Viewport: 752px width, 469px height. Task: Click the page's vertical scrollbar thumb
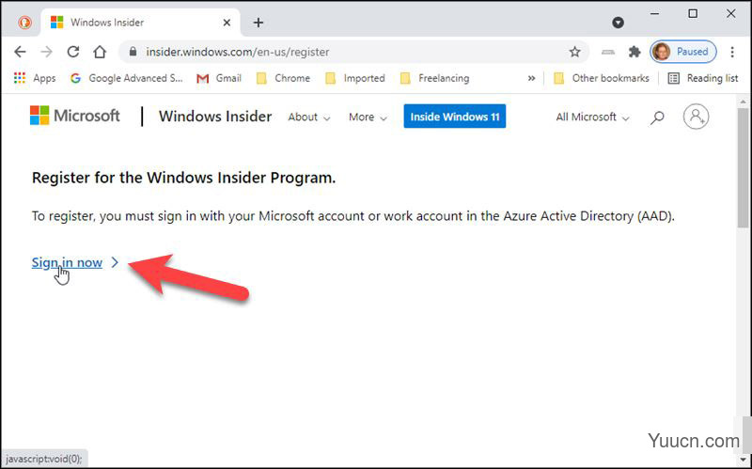(743, 168)
